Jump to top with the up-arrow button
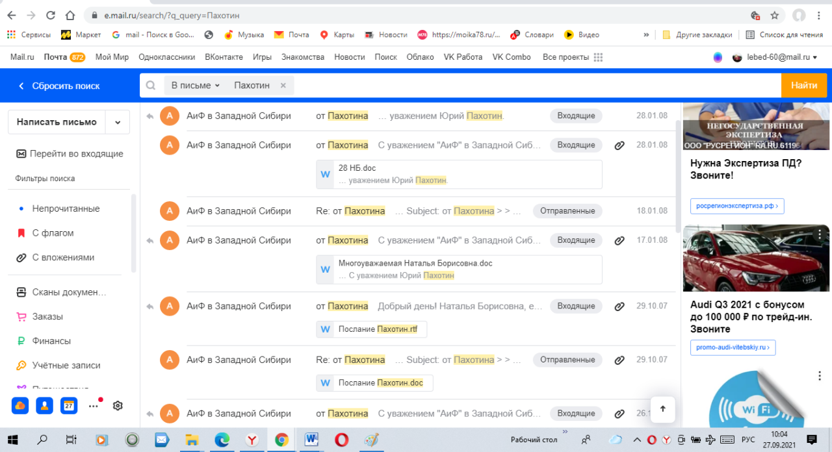 pos(662,409)
